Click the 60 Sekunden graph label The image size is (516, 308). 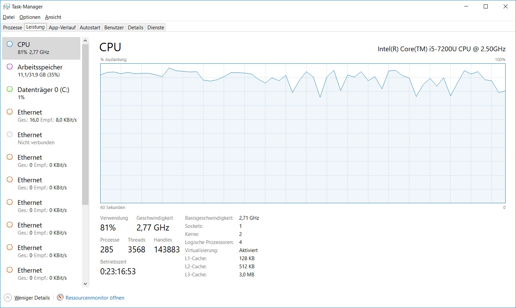tap(113, 208)
